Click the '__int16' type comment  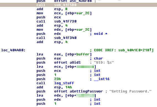click(x=102, y=79)
